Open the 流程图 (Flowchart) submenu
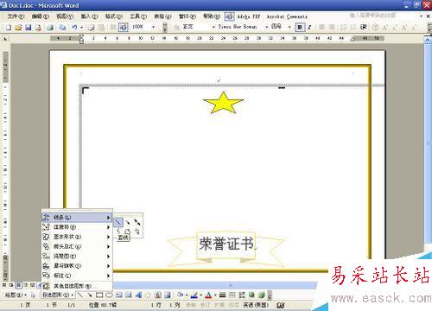432x311 pixels. tap(77, 257)
